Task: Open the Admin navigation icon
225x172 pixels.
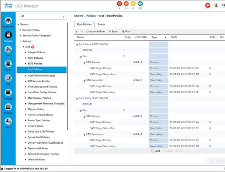Action: (x=8, y=121)
